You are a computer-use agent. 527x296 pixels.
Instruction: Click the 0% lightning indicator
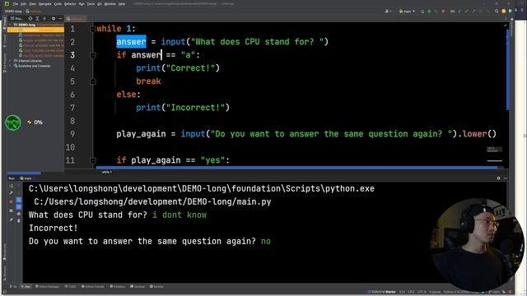pos(35,123)
